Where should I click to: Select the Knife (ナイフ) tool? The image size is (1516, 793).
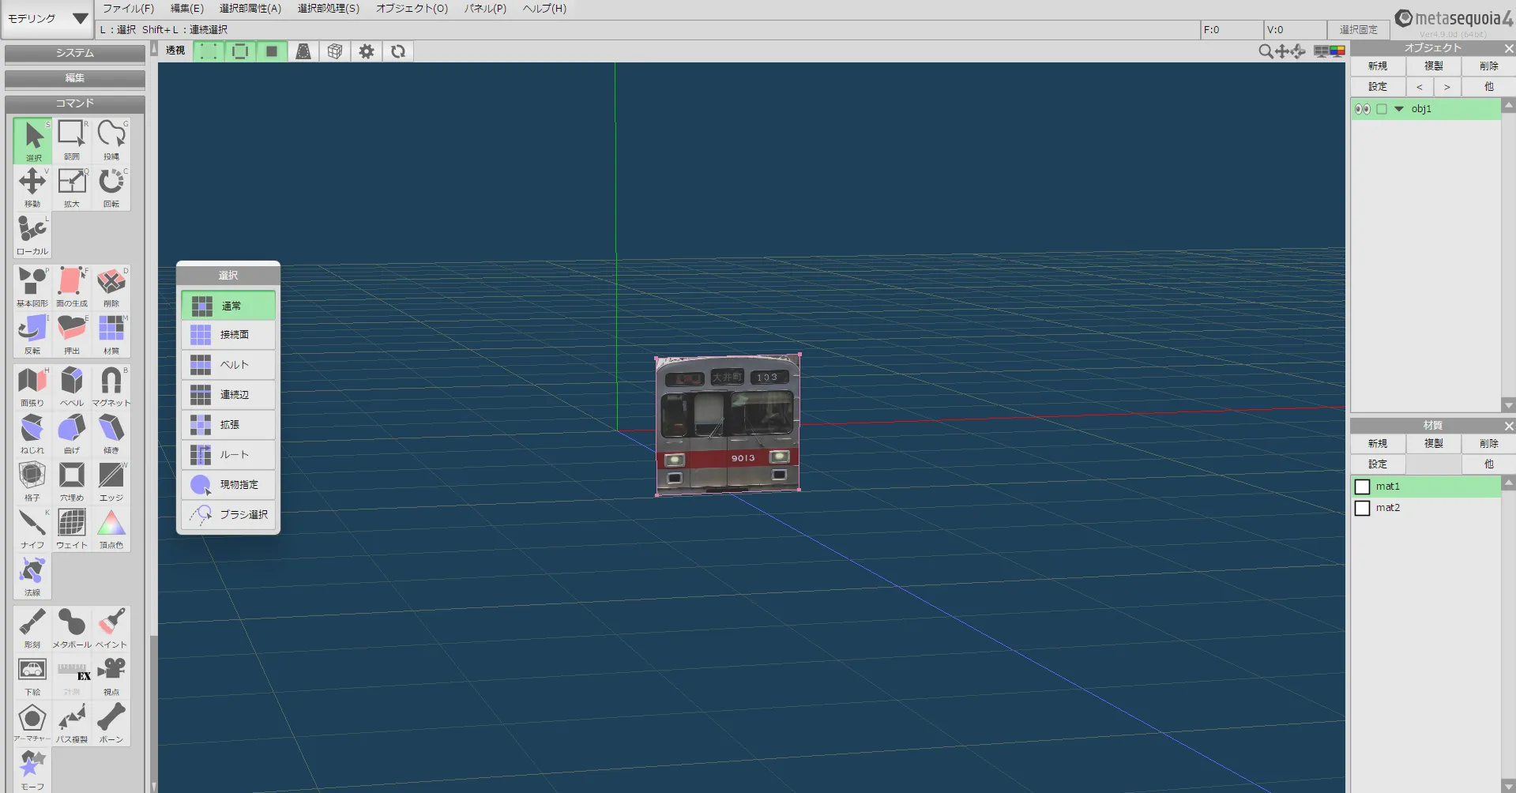32,528
